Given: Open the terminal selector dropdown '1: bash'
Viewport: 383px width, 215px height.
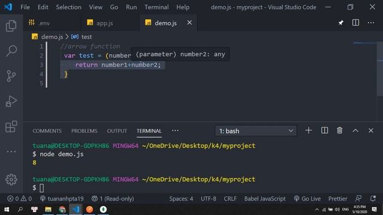Looking at the screenshot, I should coord(256,131).
